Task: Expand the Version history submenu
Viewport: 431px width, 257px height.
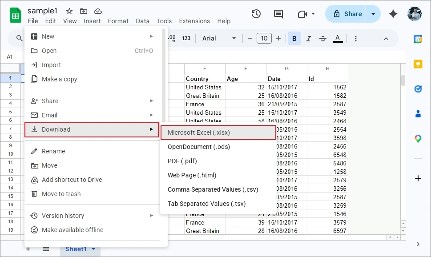Action: pyautogui.click(x=92, y=216)
